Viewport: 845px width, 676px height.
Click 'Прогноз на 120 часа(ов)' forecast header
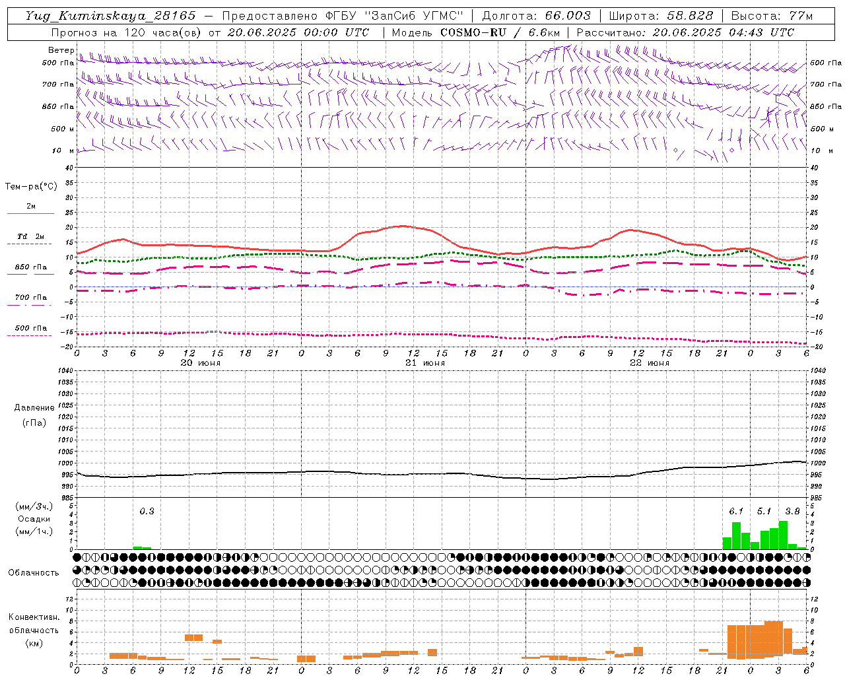pyautogui.click(x=127, y=32)
